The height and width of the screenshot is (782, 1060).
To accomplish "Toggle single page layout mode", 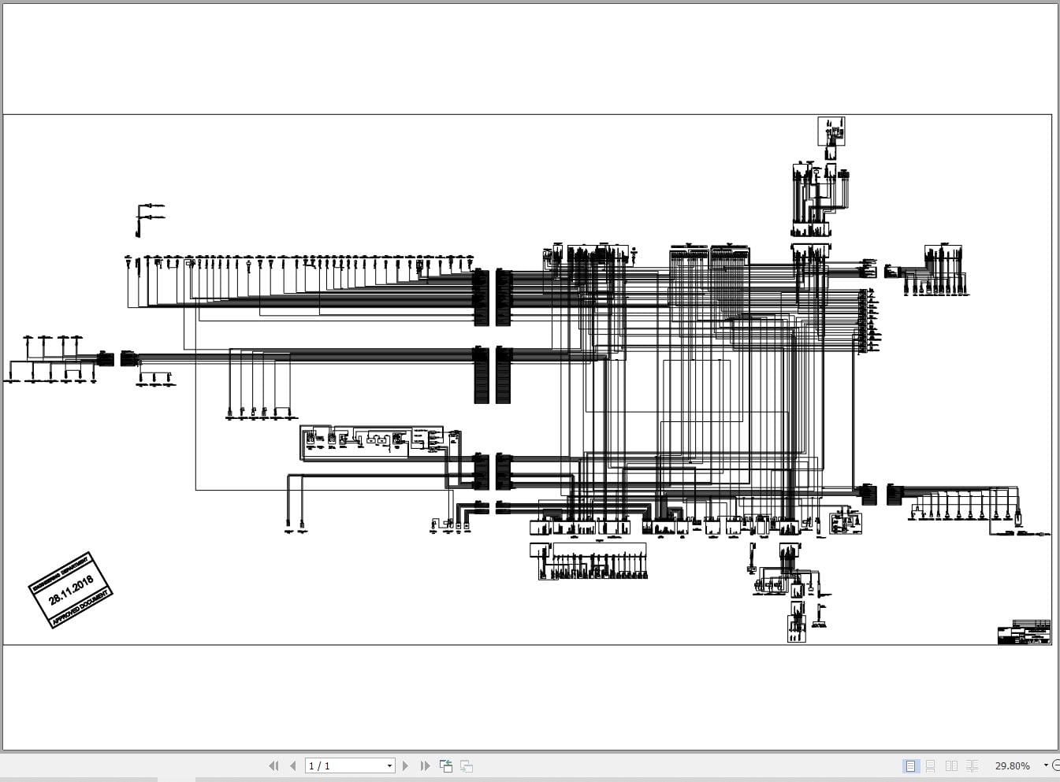I will pyautogui.click(x=910, y=765).
